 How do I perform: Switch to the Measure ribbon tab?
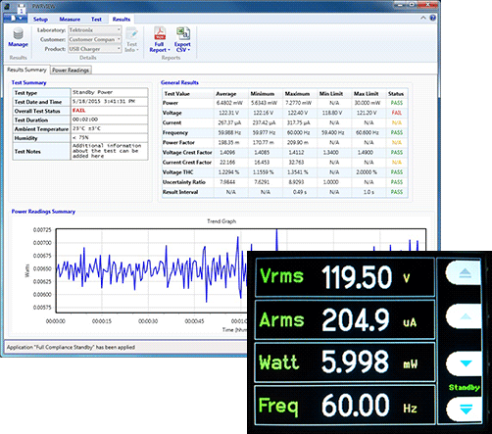[70, 20]
